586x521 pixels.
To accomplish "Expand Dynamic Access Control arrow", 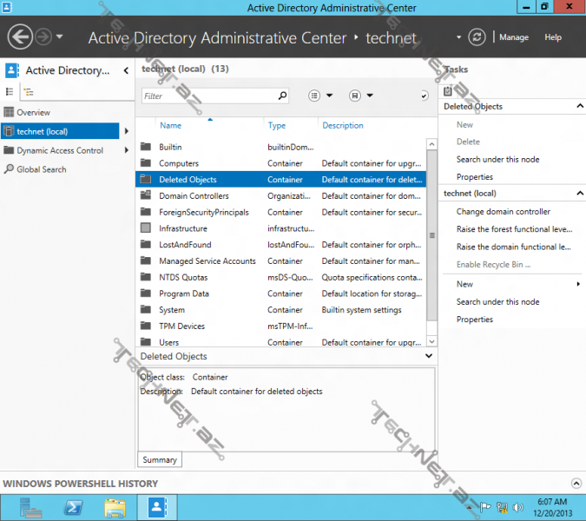I will click(x=127, y=150).
